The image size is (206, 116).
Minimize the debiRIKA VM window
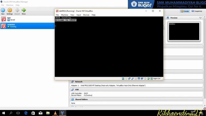(146, 11)
